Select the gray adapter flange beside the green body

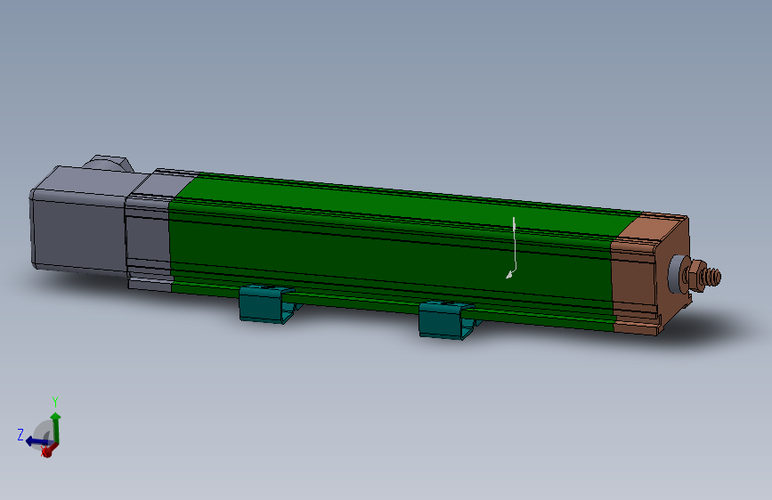coord(150,237)
